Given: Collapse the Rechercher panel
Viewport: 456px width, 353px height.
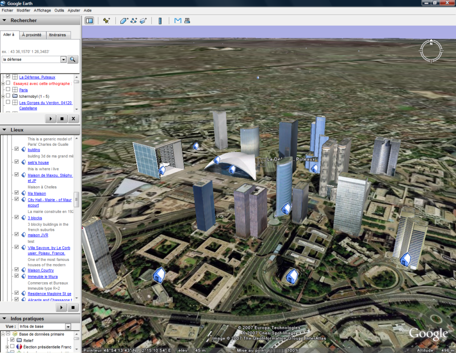Looking at the screenshot, I should pos(4,20).
